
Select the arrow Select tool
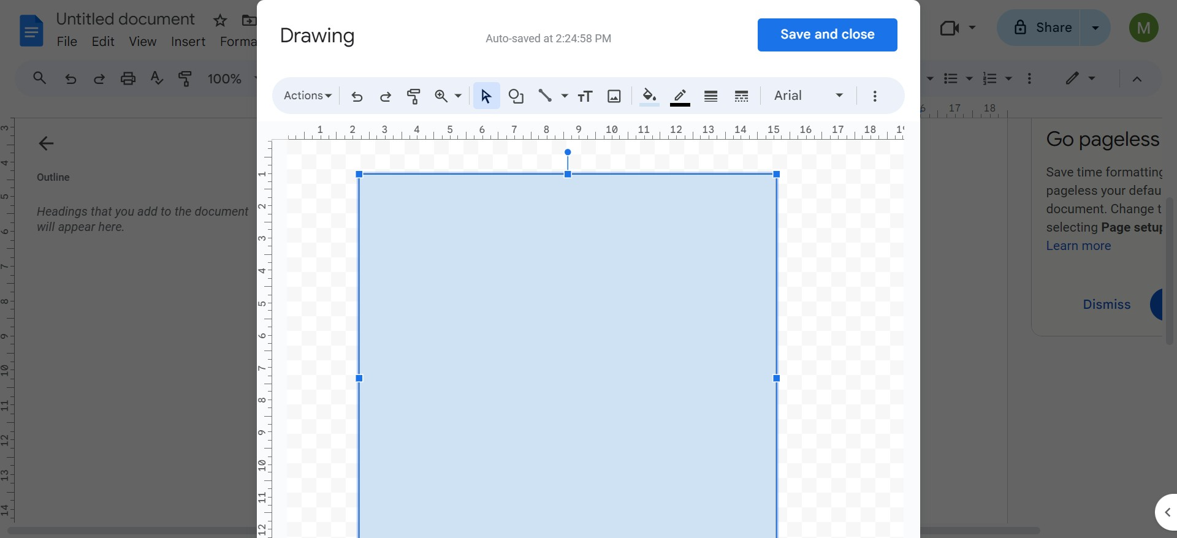point(486,96)
